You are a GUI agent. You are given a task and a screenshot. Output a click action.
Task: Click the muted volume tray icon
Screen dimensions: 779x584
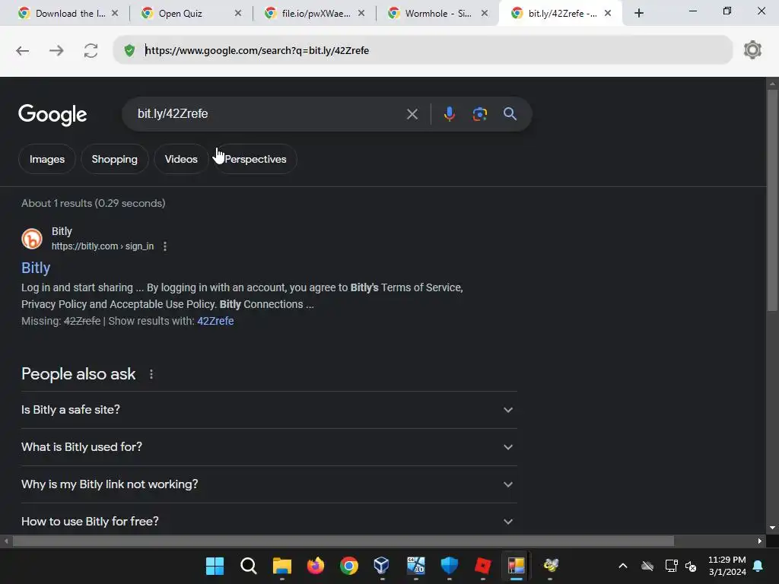[x=691, y=566]
